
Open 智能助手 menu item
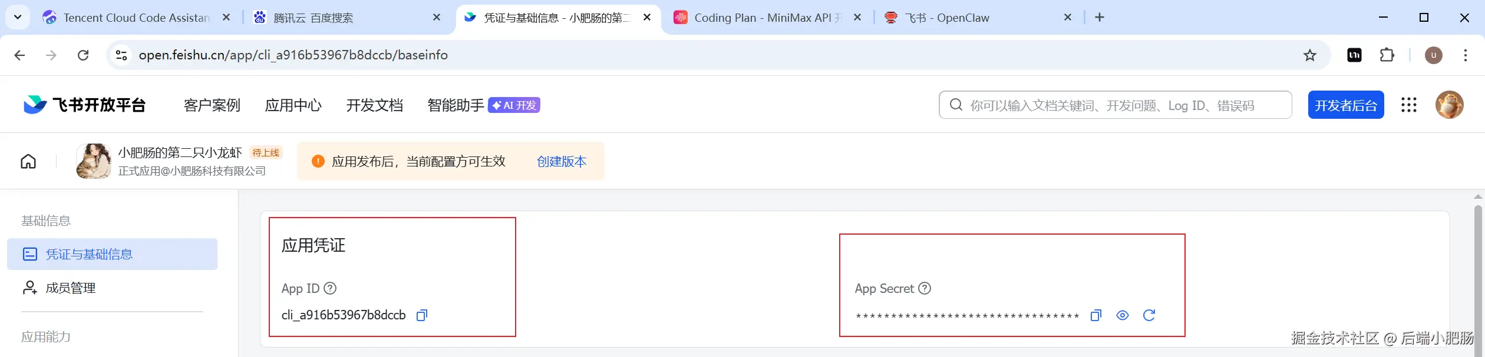pyautogui.click(x=456, y=105)
